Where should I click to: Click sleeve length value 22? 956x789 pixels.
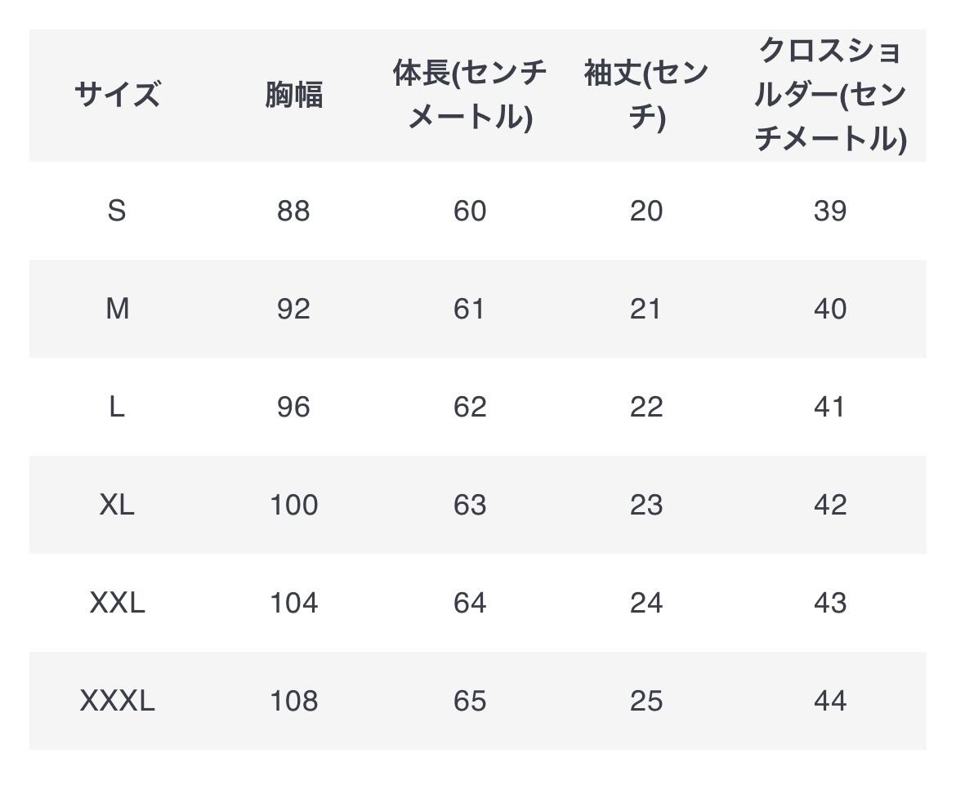point(646,407)
